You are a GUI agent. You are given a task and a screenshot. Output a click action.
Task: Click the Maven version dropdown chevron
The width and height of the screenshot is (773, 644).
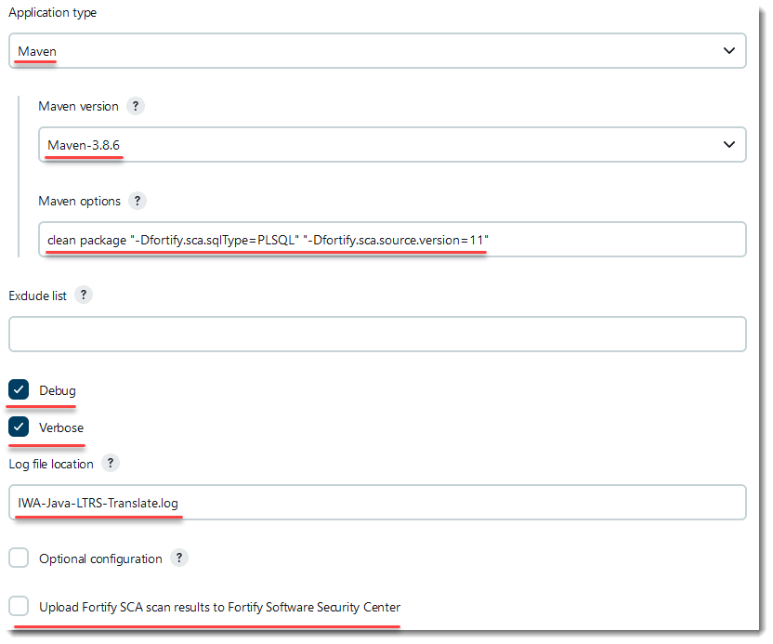pyautogui.click(x=729, y=144)
